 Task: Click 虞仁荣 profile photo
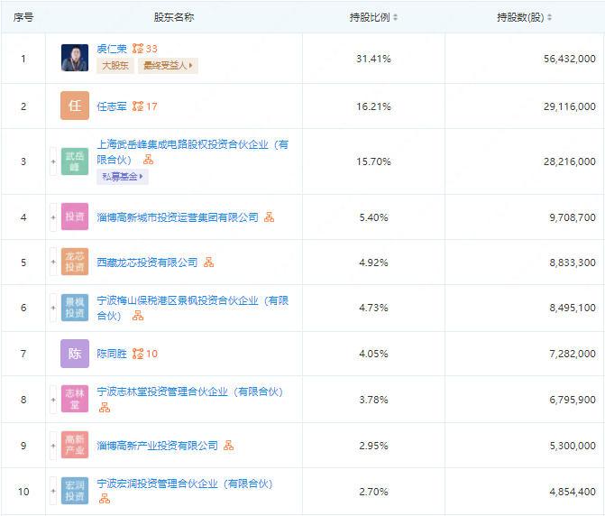75,58
